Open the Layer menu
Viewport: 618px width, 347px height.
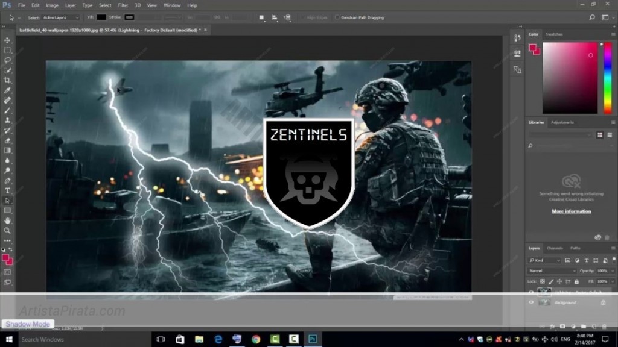pyautogui.click(x=71, y=5)
